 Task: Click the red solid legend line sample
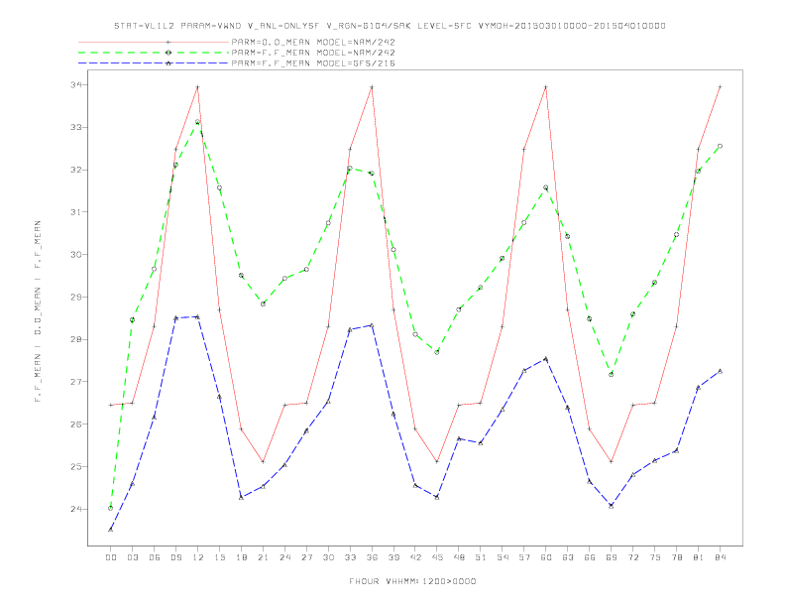coord(154,42)
